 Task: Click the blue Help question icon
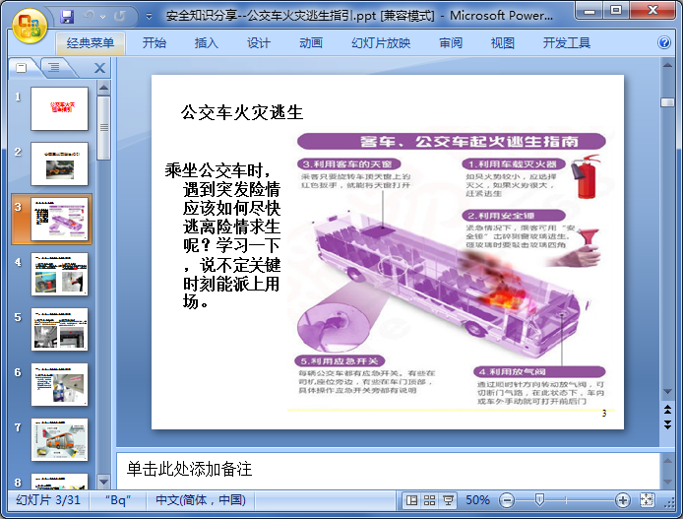[x=664, y=42]
